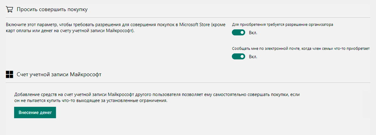The width and height of the screenshot is (376, 135).
Task: Click the white knob of email notification switch
Action: [x=242, y=57]
